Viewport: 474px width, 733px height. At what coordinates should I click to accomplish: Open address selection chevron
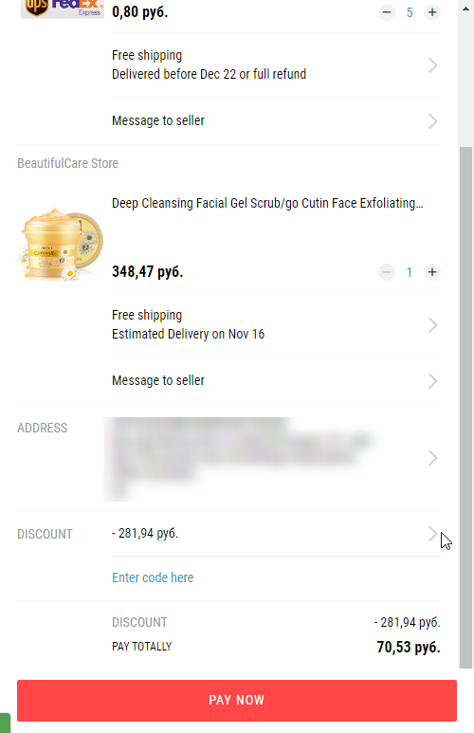click(433, 458)
